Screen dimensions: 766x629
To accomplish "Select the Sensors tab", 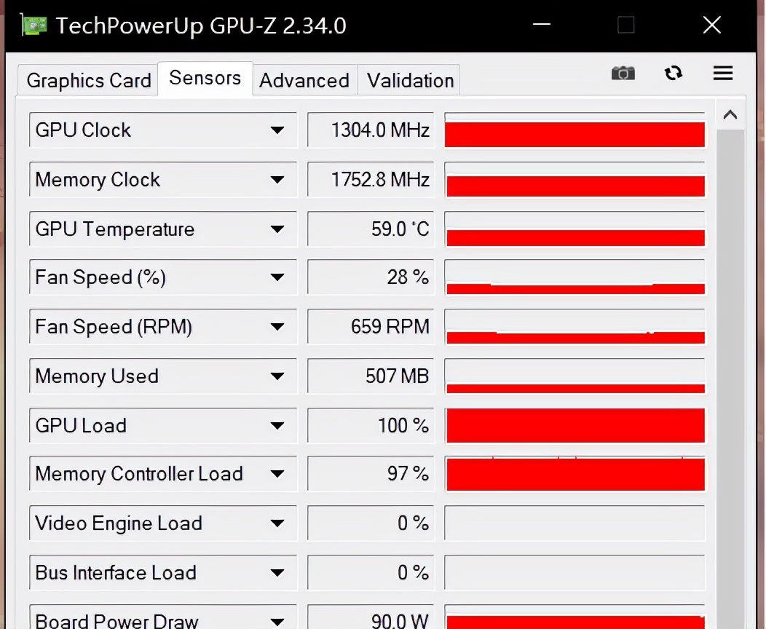I will point(205,78).
